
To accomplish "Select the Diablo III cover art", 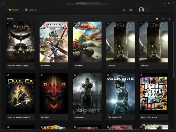I will 54,94.
